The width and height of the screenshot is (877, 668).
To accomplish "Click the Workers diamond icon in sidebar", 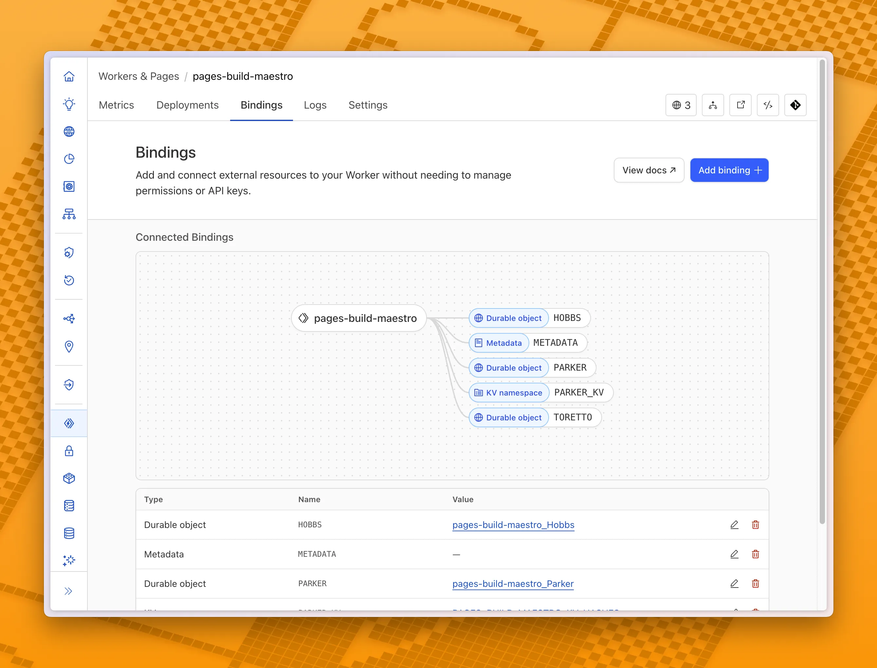I will (x=69, y=423).
